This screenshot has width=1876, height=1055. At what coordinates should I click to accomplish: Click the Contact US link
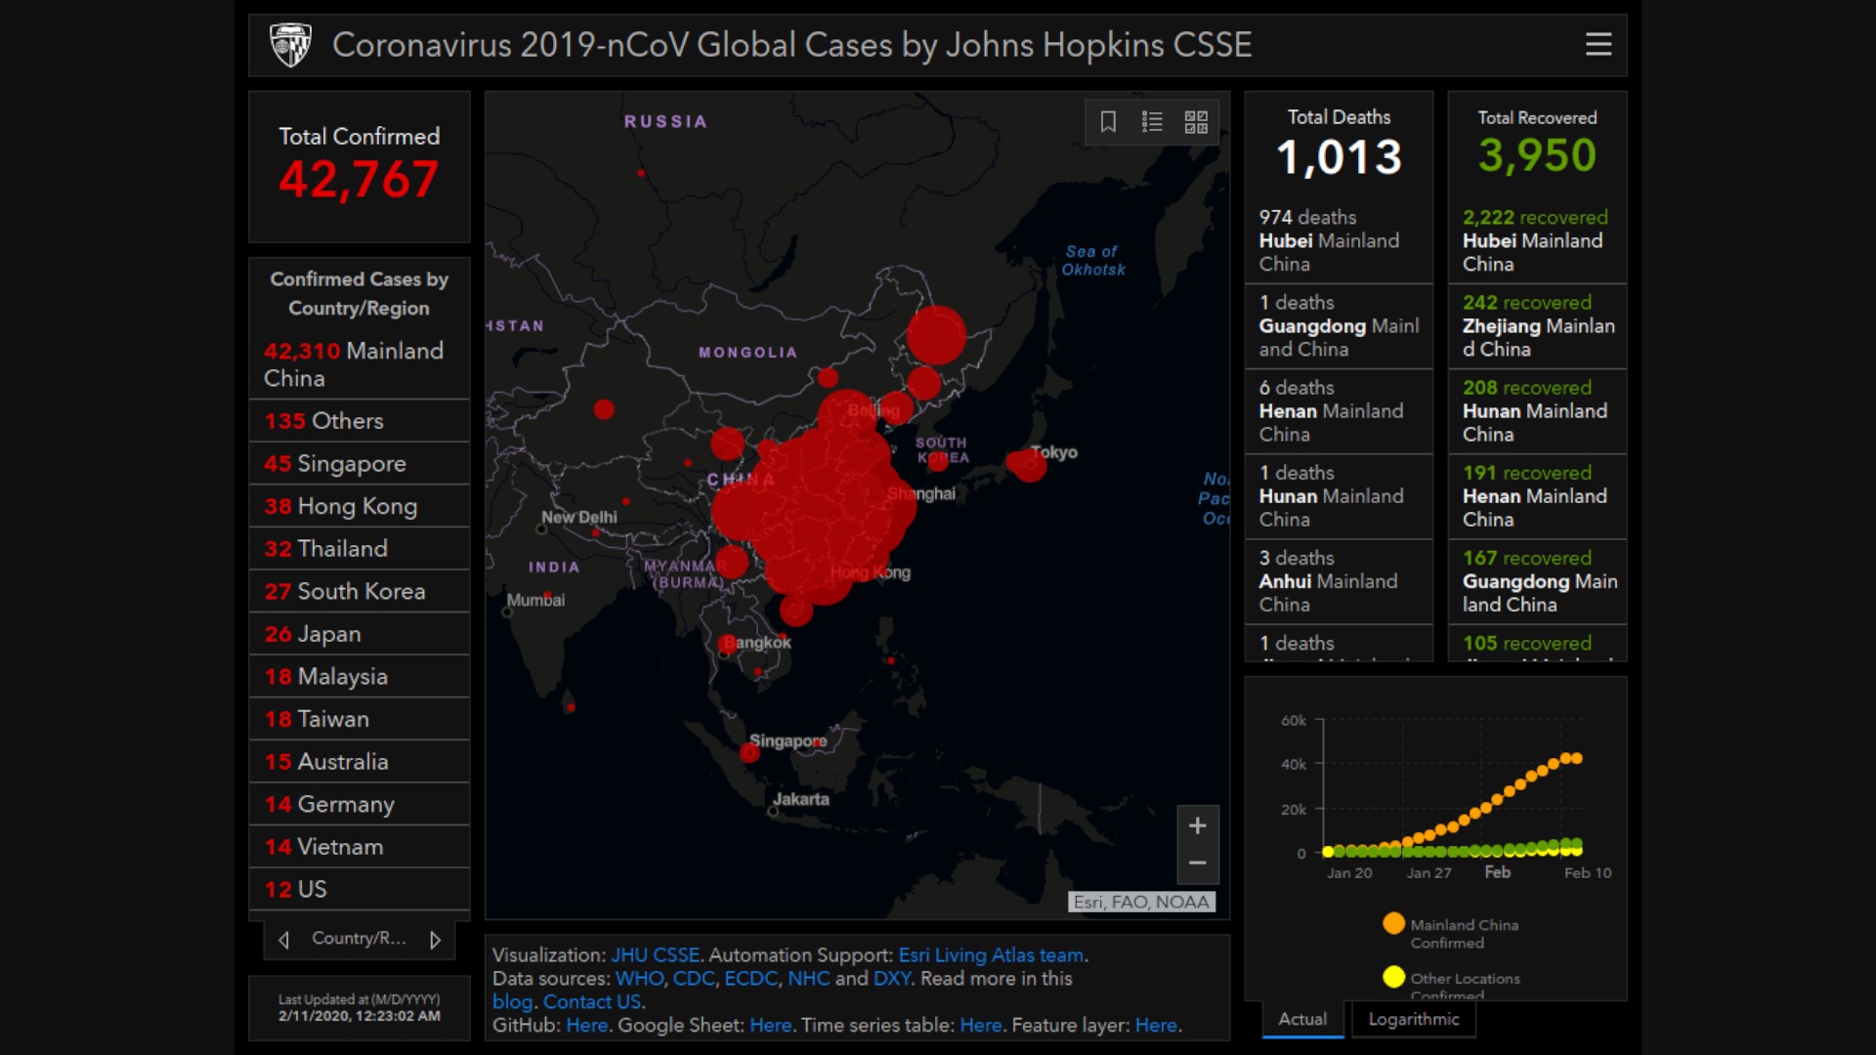pos(591,1001)
